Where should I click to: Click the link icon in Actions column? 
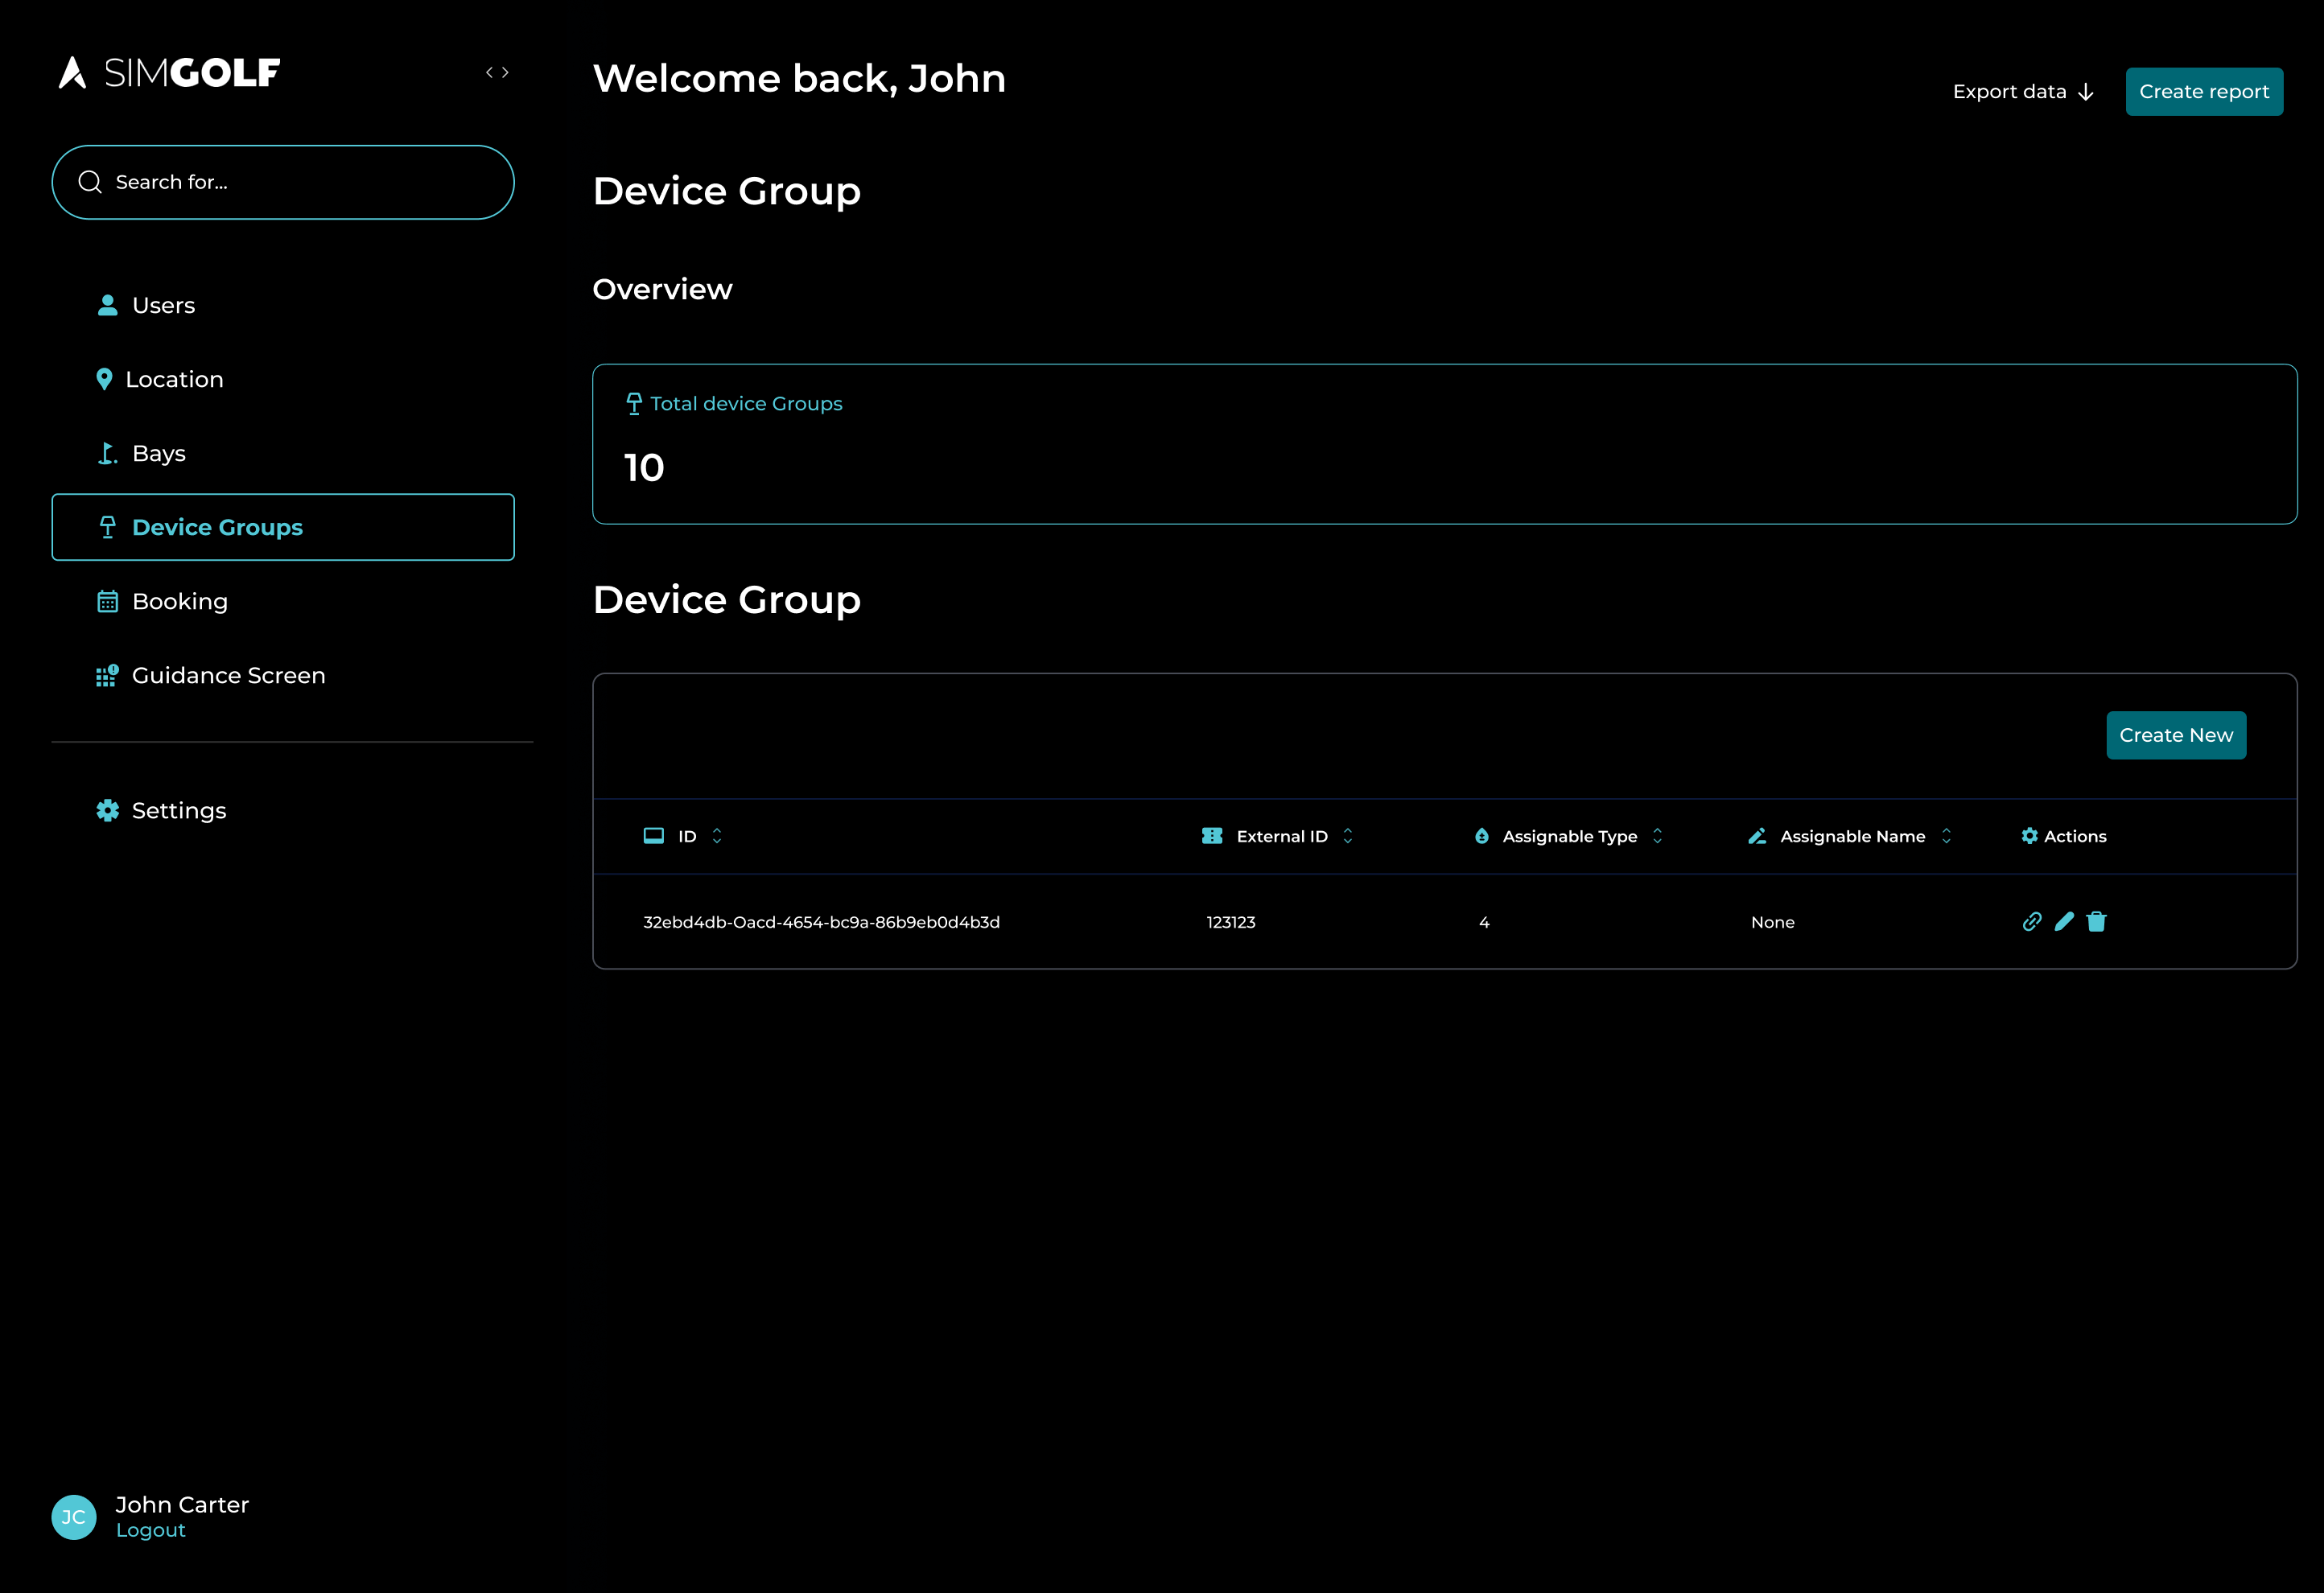point(2031,921)
